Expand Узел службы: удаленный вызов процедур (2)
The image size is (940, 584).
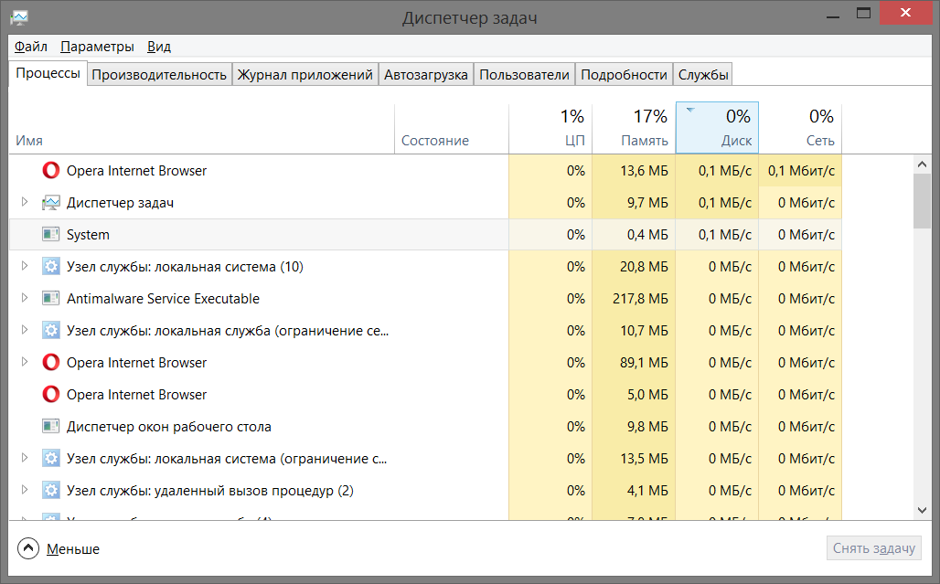tap(25, 491)
